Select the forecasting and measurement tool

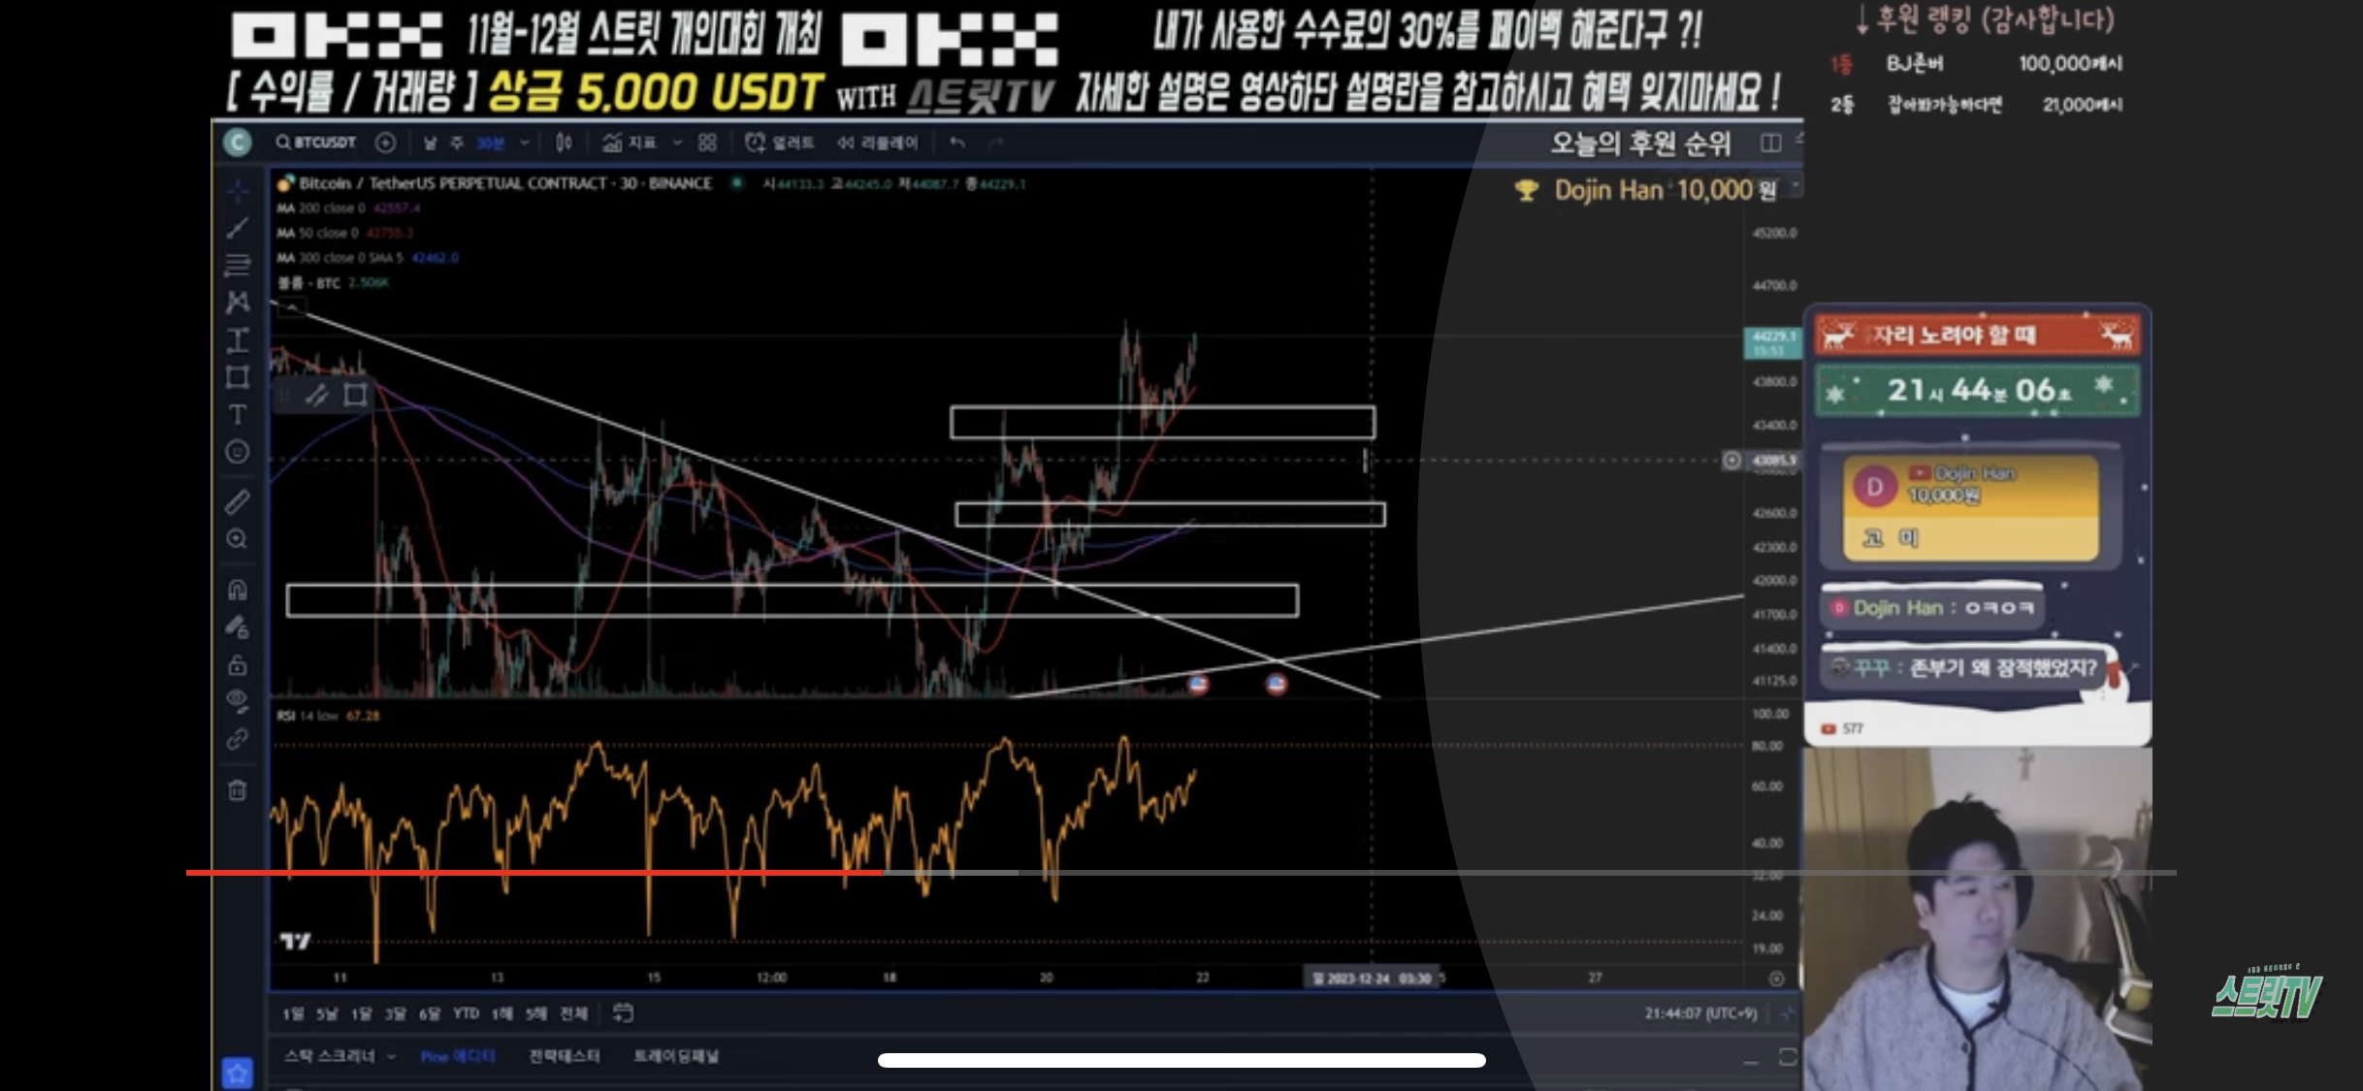click(x=238, y=339)
